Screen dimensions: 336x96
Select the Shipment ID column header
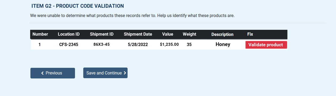(102, 34)
